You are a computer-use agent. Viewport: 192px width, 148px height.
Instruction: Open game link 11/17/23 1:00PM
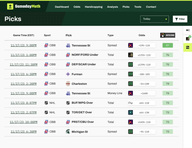point(23,55)
